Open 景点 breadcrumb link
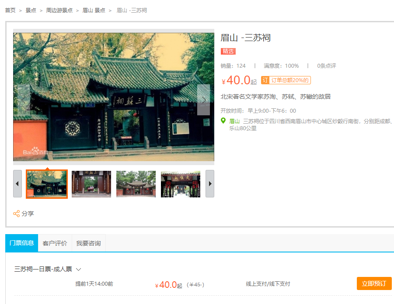Image resolution: width=394 pixels, height=304 pixels. [x=31, y=10]
